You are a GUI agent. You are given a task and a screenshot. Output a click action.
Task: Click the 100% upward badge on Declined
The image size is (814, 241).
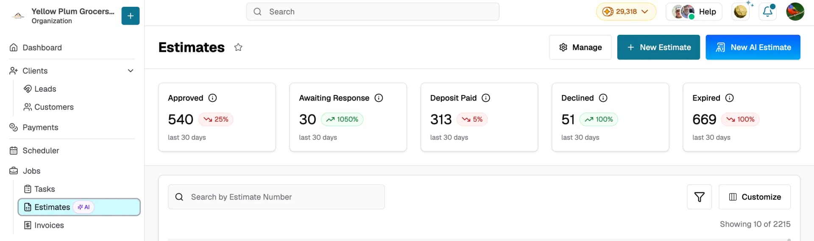599,119
